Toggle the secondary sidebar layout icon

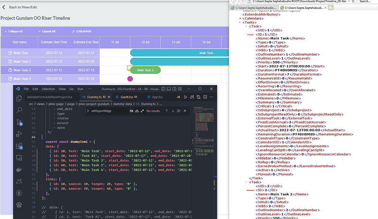point(174,89)
